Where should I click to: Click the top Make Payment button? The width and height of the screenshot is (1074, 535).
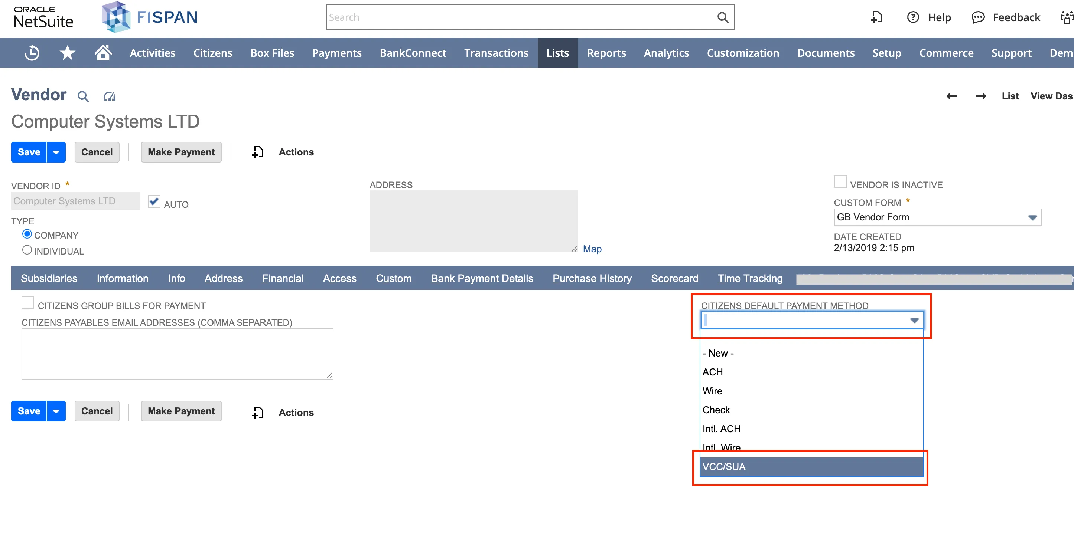(x=181, y=152)
